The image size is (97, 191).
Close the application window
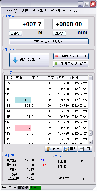pos(93,4)
